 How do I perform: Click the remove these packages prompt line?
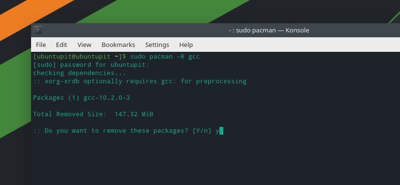[x=126, y=131]
